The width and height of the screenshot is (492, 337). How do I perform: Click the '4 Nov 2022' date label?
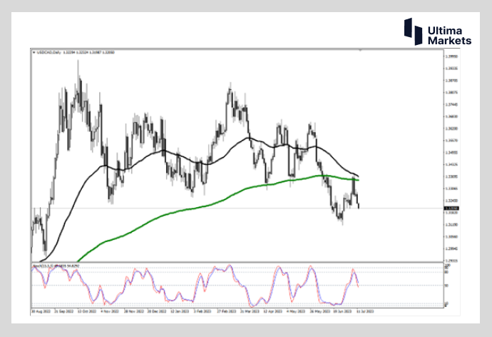(x=110, y=311)
